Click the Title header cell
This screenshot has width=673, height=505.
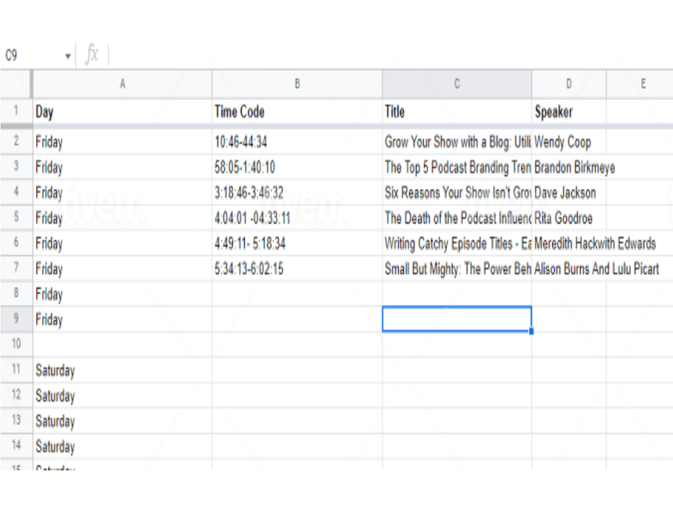[x=457, y=112]
